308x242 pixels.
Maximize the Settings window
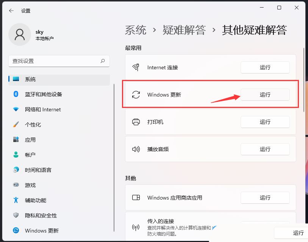(279, 8)
